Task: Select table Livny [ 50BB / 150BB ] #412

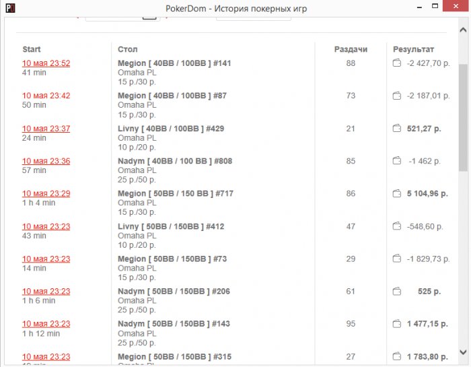Action: 171,226
